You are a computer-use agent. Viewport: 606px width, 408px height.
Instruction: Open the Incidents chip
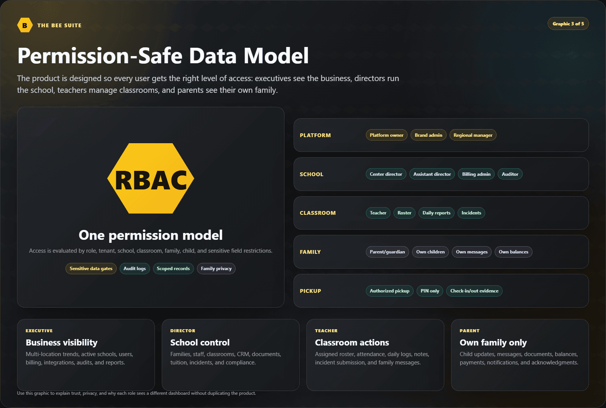click(x=471, y=213)
